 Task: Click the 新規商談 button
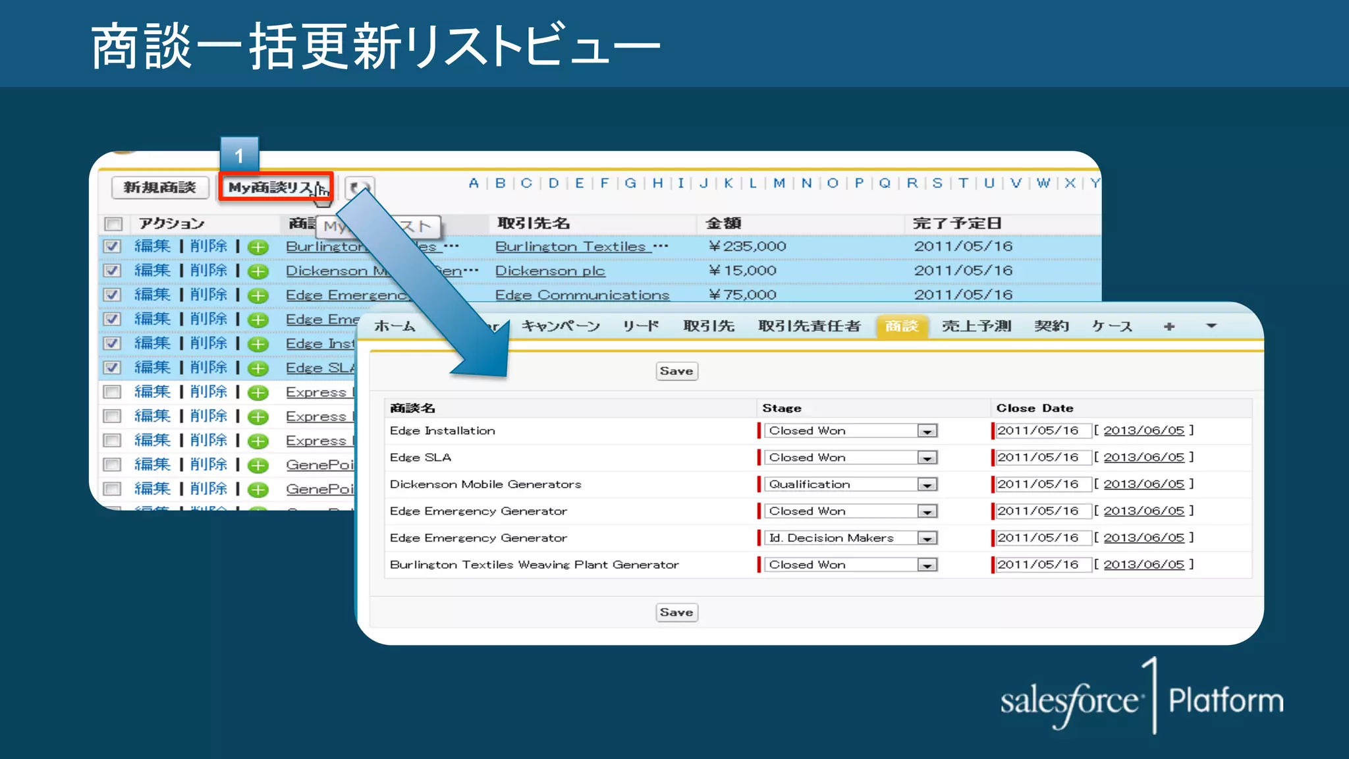coord(160,187)
